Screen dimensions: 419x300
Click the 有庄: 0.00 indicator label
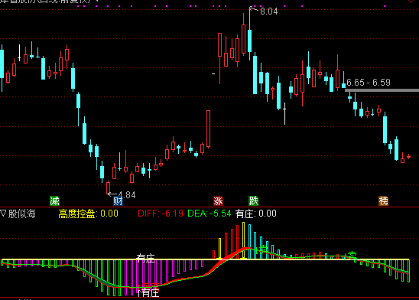click(255, 214)
